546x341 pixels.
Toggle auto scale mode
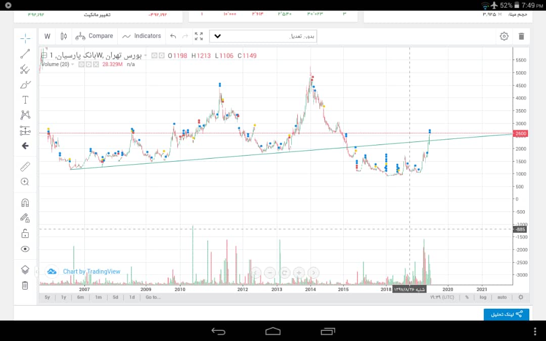pos(502,297)
